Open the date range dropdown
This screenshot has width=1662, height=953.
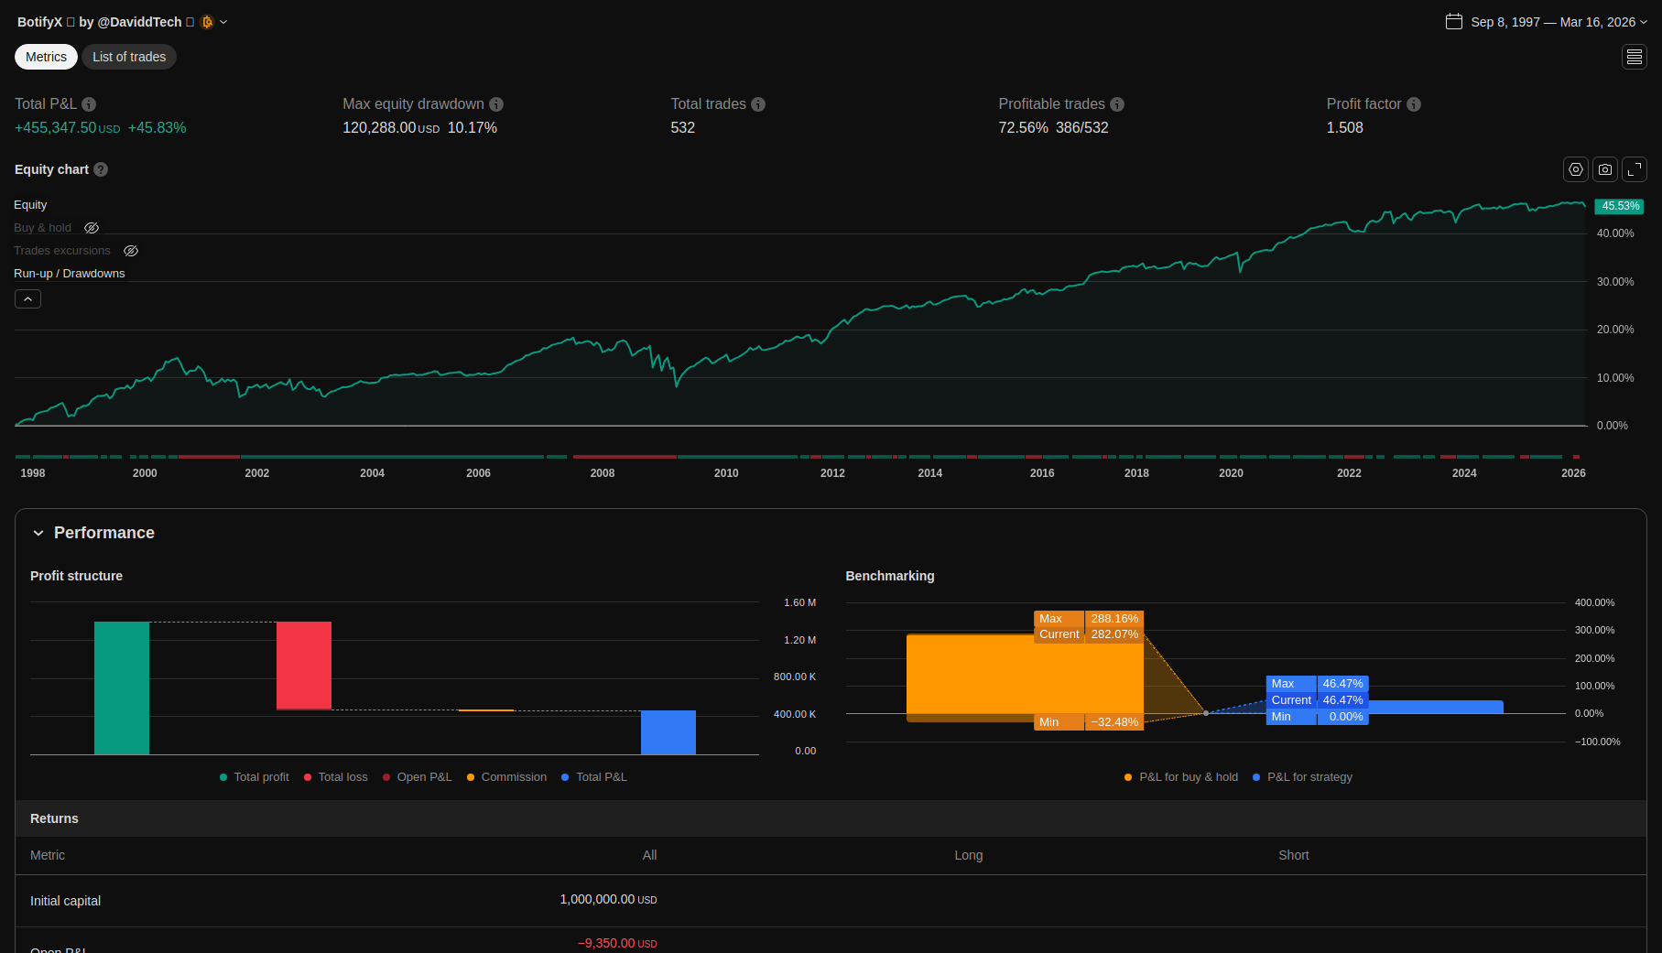coord(1546,22)
